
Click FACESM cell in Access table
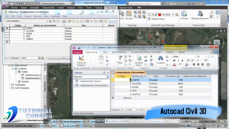point(140,83)
